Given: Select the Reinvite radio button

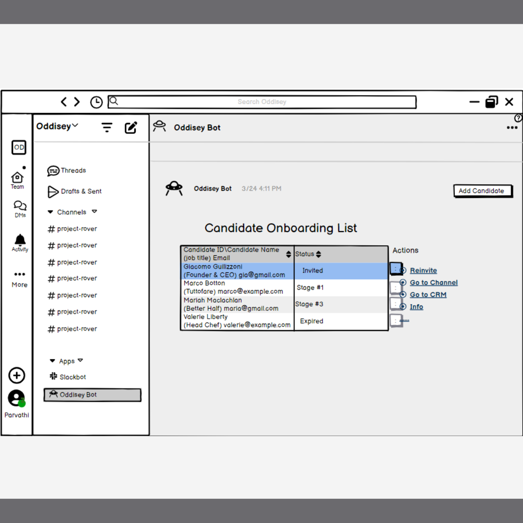Looking at the screenshot, I should click(x=403, y=270).
